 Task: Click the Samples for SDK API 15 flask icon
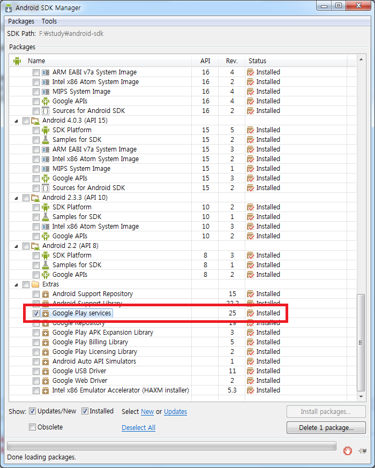46,140
